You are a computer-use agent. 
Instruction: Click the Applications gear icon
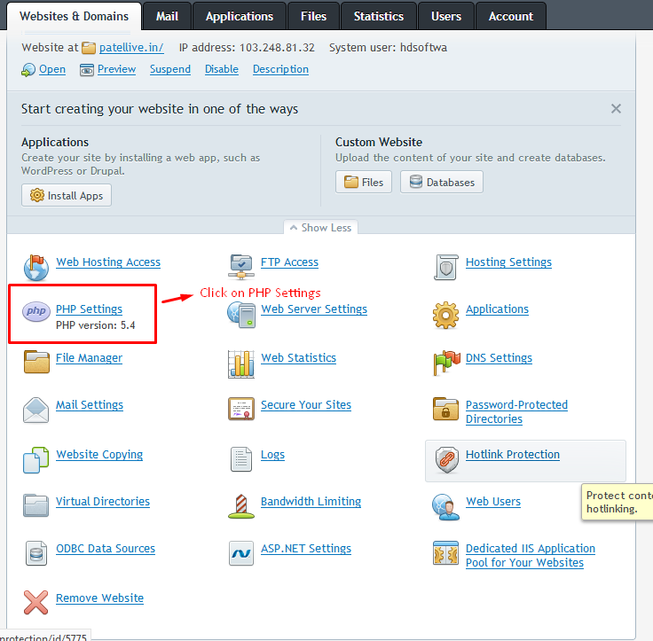(446, 313)
